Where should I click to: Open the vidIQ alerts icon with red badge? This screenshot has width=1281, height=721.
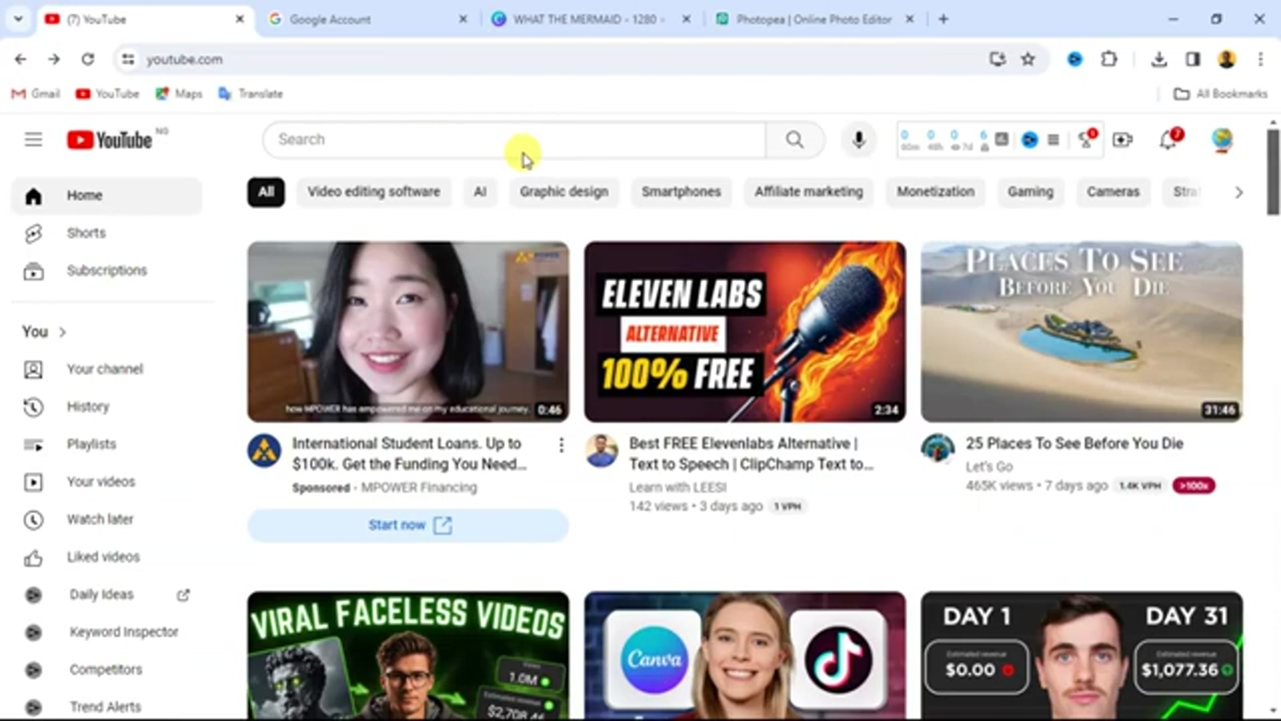coord(1087,139)
